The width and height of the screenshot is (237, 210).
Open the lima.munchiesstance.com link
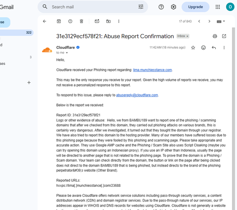(x=153, y=70)
